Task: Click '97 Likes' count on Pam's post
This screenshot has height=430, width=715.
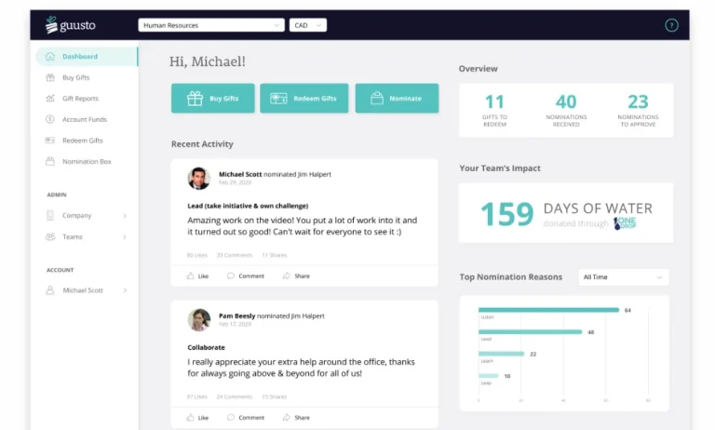Action: tap(197, 396)
